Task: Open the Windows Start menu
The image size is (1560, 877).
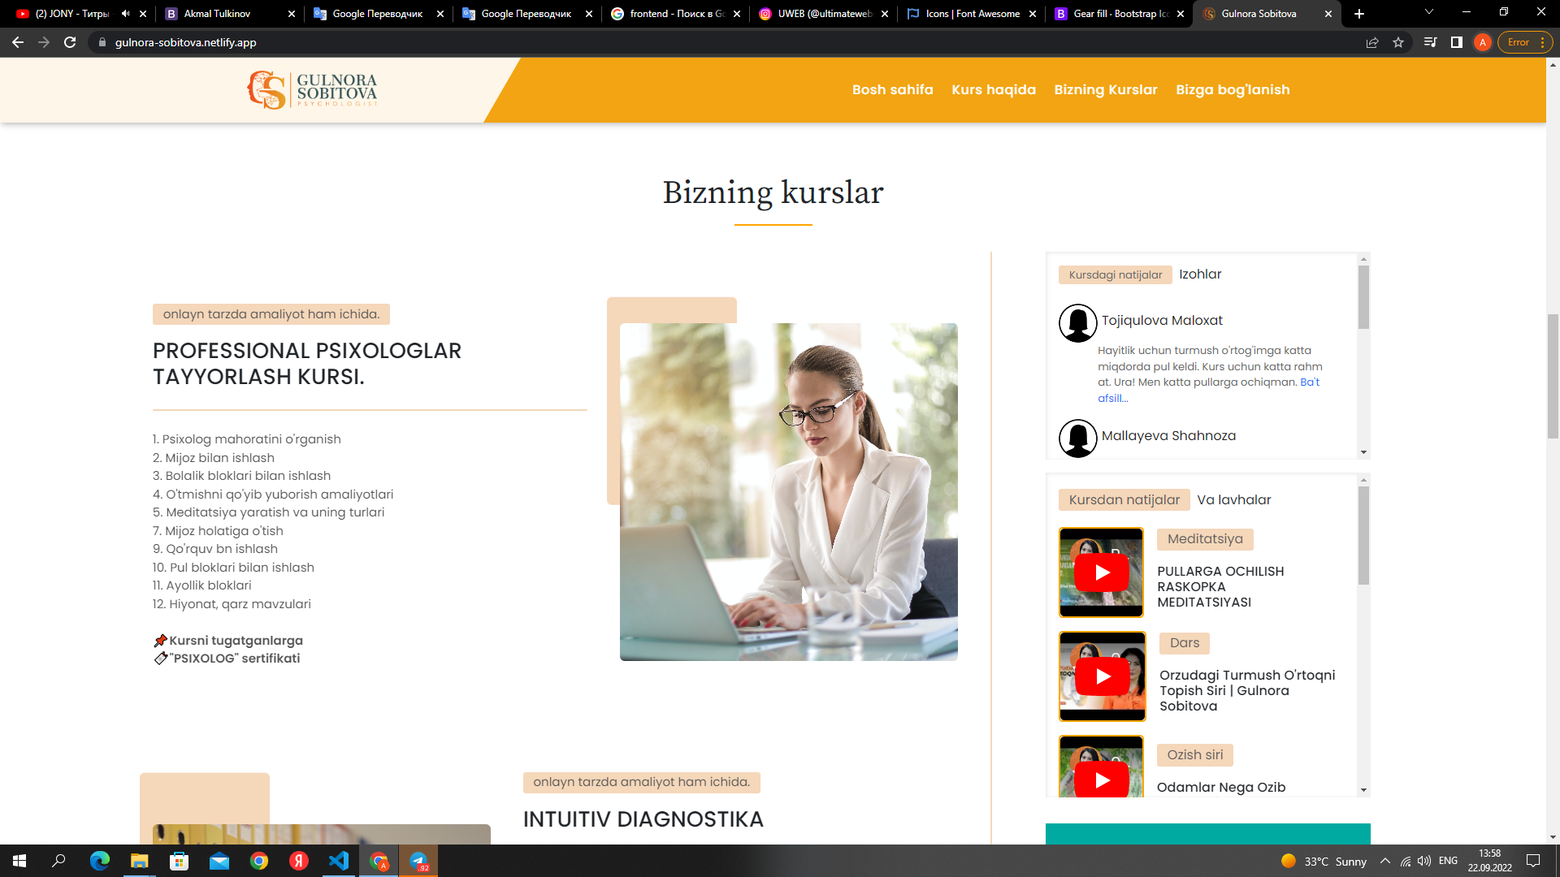Action: pos(19,861)
